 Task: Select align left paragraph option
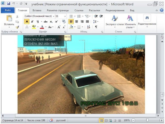[71, 22]
